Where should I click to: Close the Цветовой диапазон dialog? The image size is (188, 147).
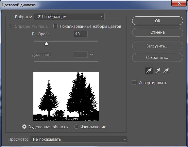pyautogui.click(x=179, y=3)
